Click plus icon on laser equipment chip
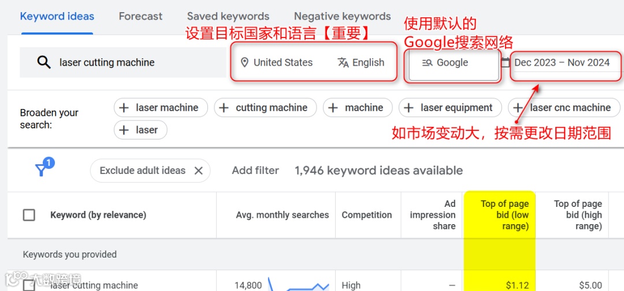Image resolution: width=624 pixels, height=291 pixels. pyautogui.click(x=408, y=108)
